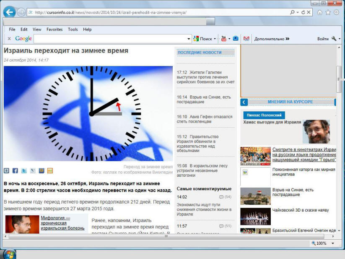Share via the Mail.ru @ icon
Screen dimensions: 345x259
click(42, 170)
